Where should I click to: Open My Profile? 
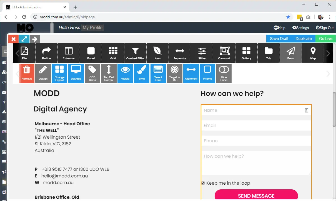coord(92,27)
